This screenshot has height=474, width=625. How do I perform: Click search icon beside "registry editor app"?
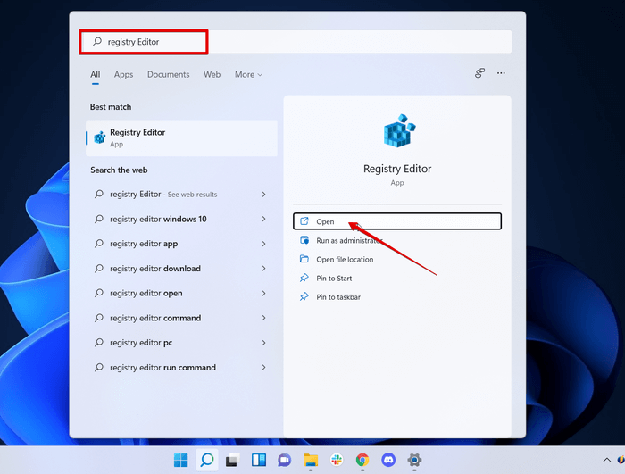point(98,243)
